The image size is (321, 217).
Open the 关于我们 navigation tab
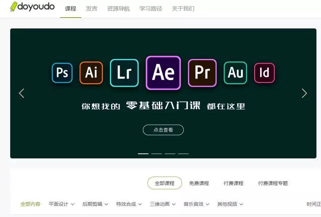click(183, 8)
